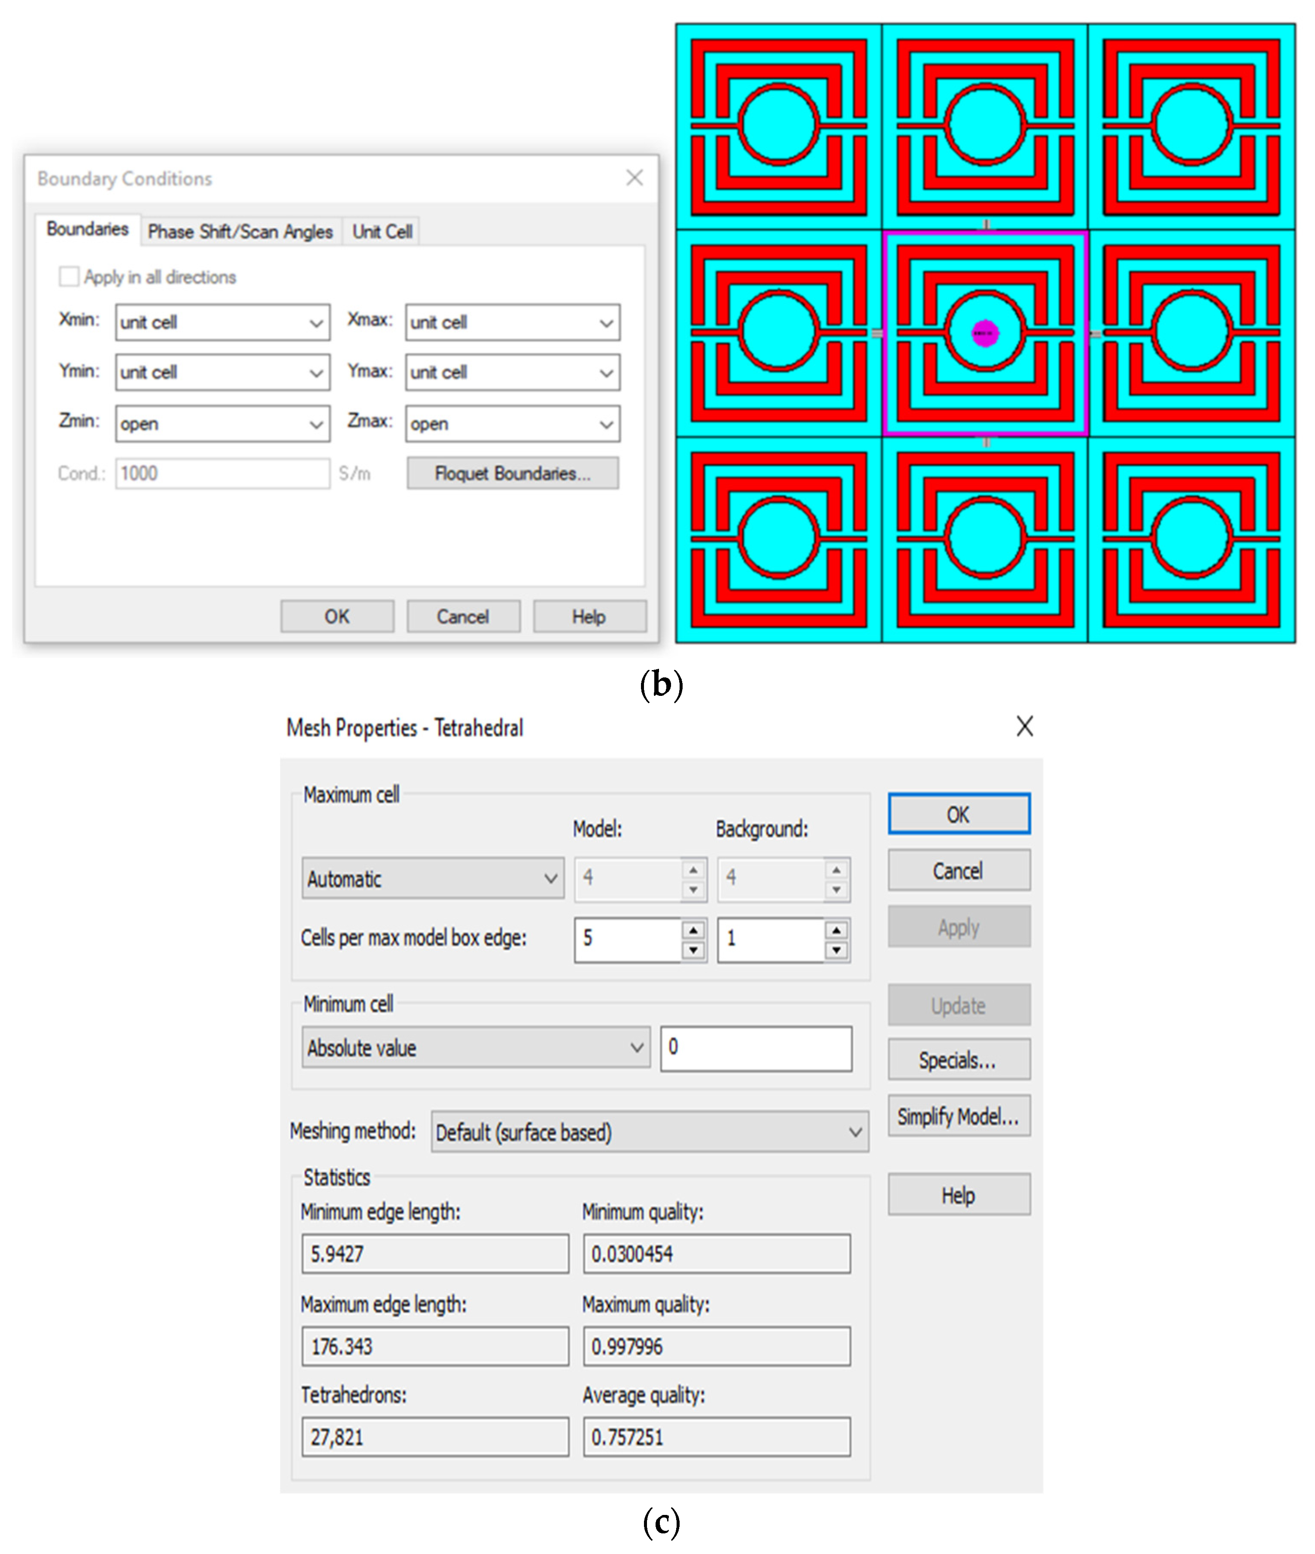Click the Floquet Boundaries button
The image size is (1315, 1554).
click(x=512, y=473)
